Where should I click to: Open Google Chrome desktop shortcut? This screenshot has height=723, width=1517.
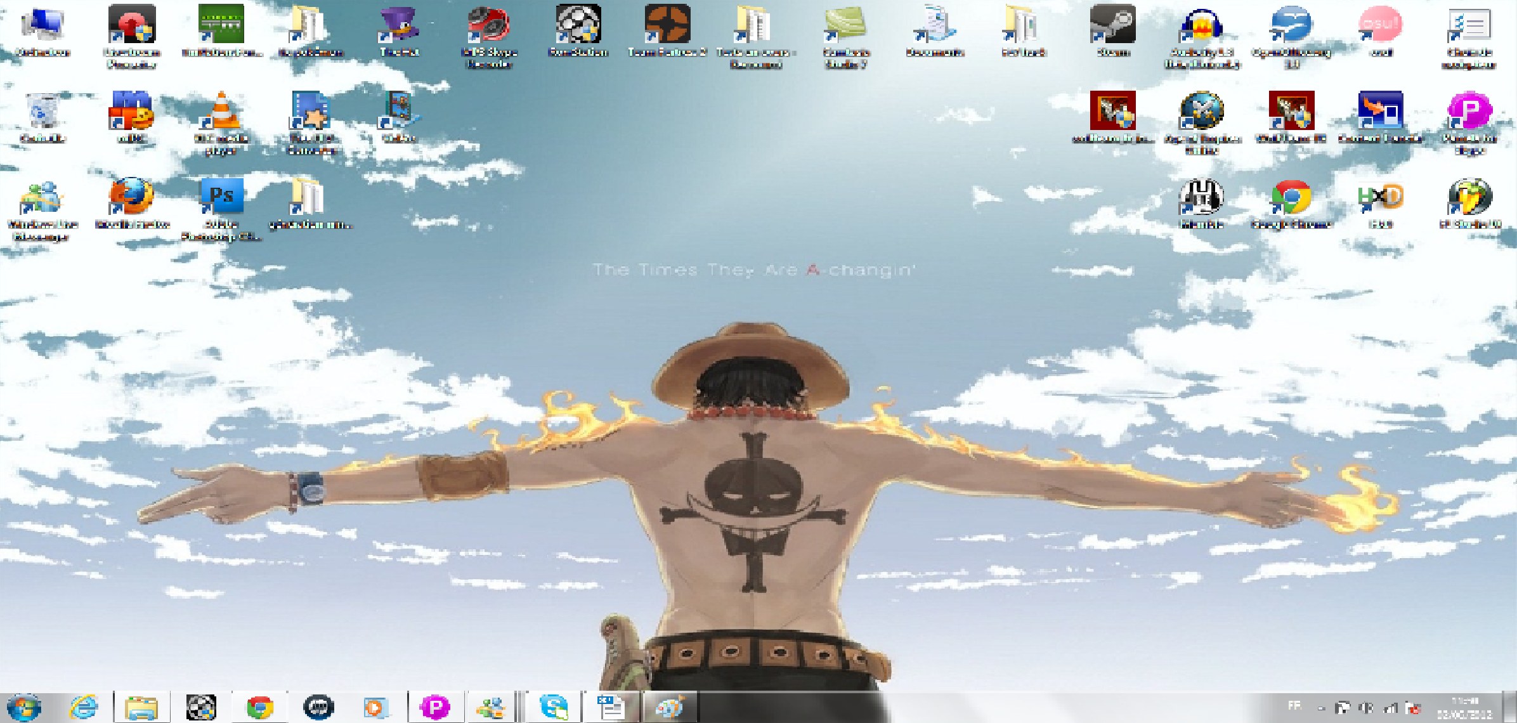[x=1292, y=203]
